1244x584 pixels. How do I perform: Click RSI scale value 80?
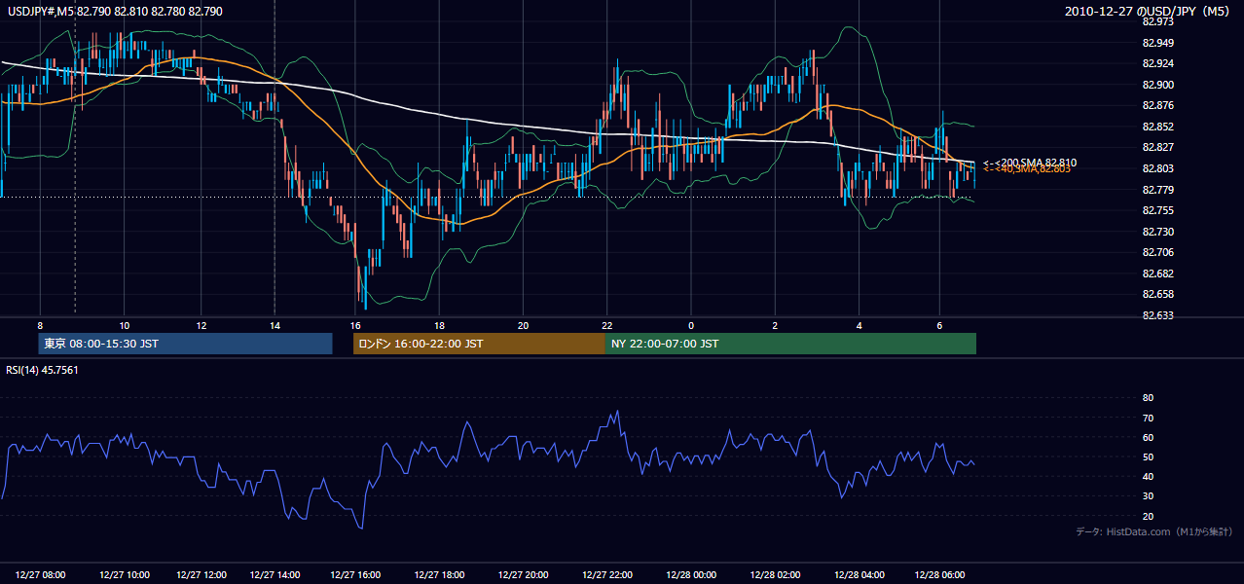coord(1148,398)
